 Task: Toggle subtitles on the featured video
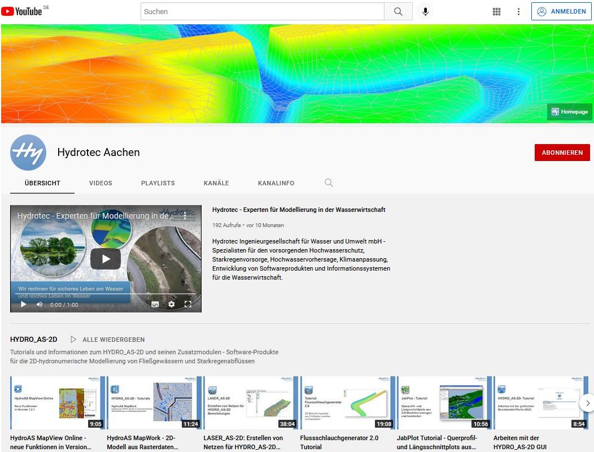click(155, 305)
